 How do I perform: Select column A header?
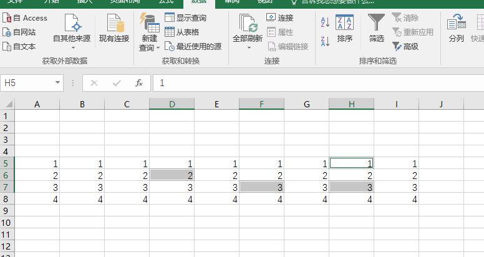pyautogui.click(x=37, y=104)
